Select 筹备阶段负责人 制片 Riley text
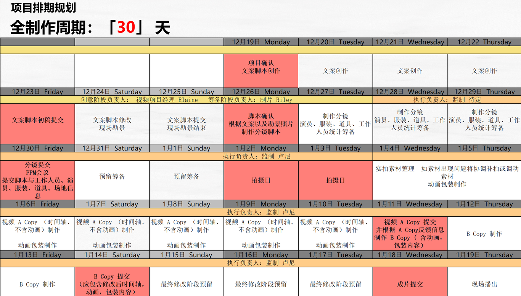521x296 pixels. tap(250, 100)
